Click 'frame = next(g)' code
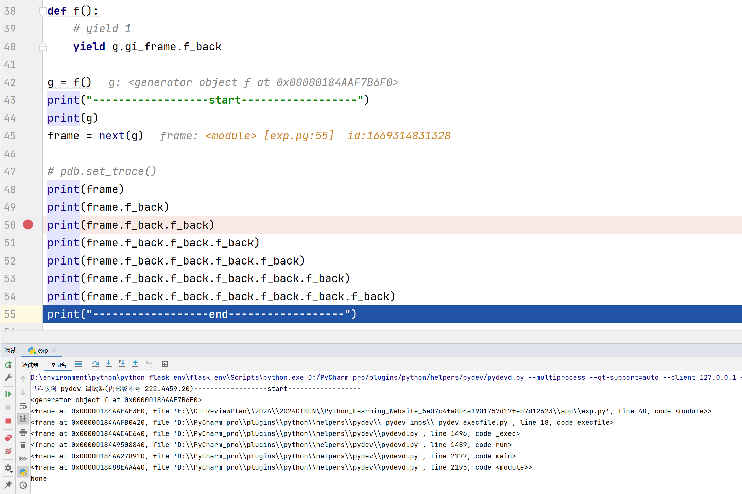This screenshot has height=494, width=742. point(95,136)
